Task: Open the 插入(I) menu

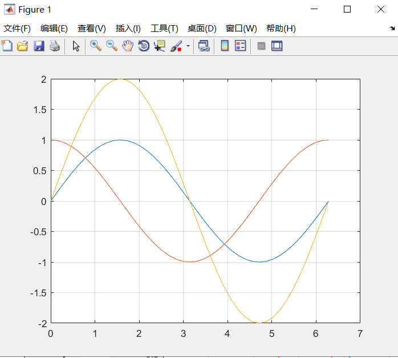Action: point(128,29)
